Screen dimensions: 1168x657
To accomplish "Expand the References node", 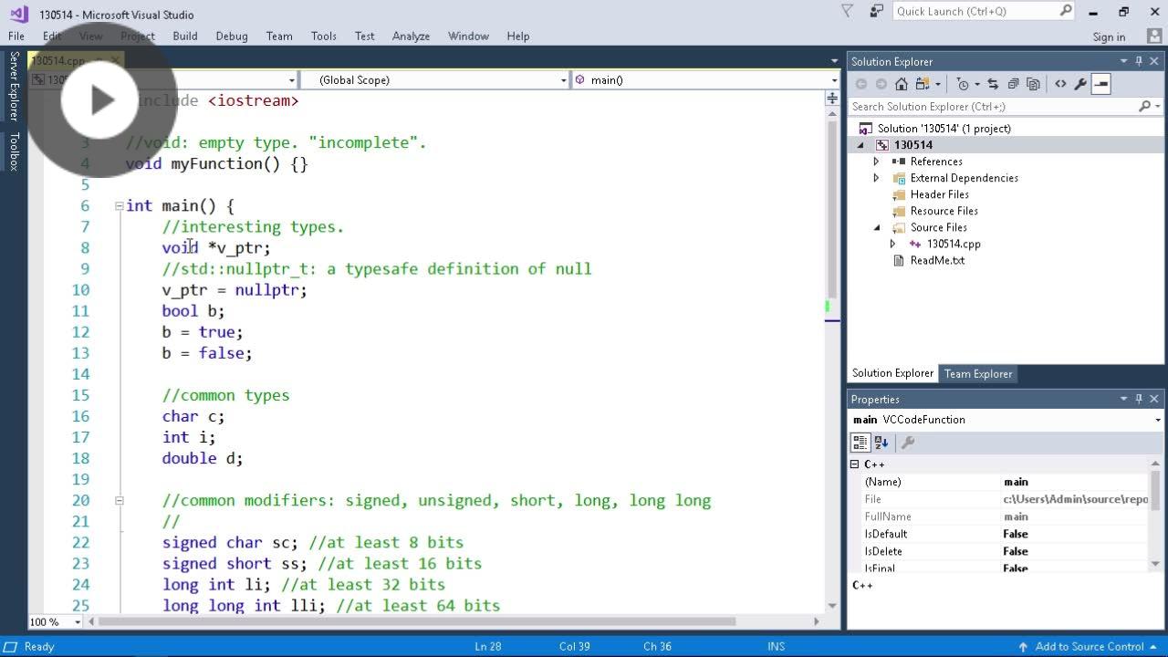I will pyautogui.click(x=876, y=162).
